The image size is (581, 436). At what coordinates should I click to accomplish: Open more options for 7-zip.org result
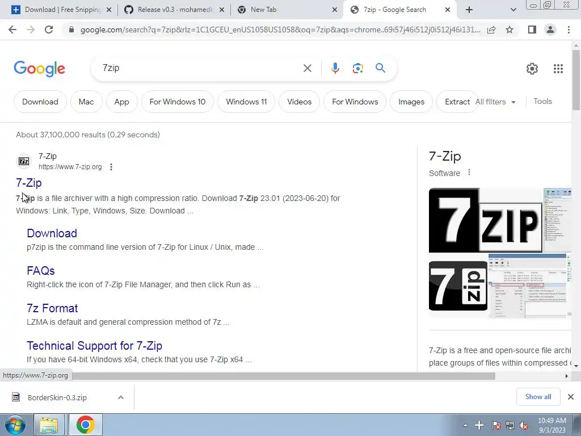(111, 167)
